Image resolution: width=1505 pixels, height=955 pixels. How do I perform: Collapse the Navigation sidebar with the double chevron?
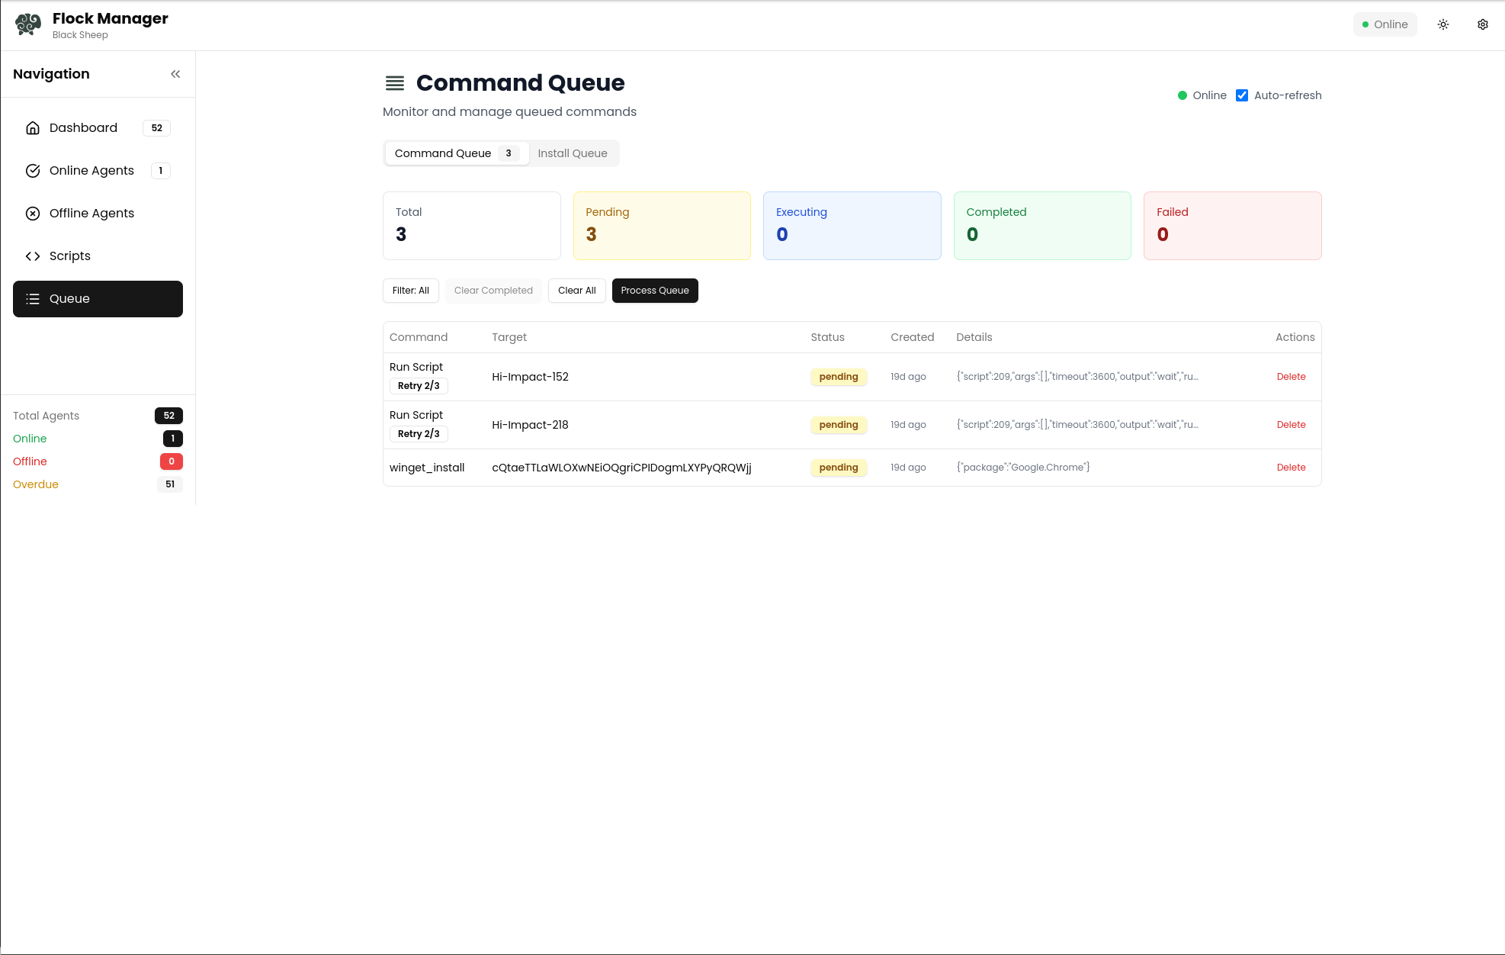point(175,73)
